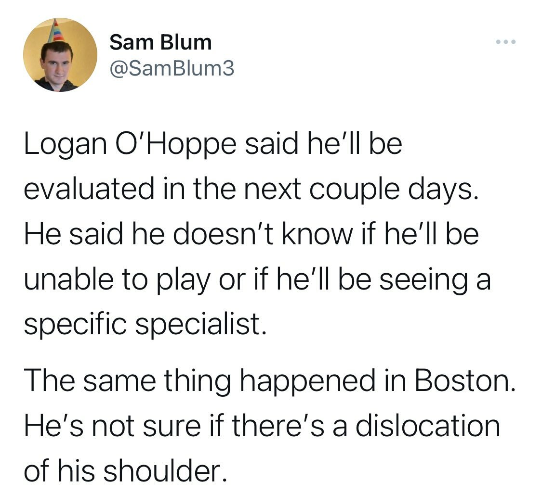
Task: Click the party hat on the avatar
Action: click(x=56, y=31)
